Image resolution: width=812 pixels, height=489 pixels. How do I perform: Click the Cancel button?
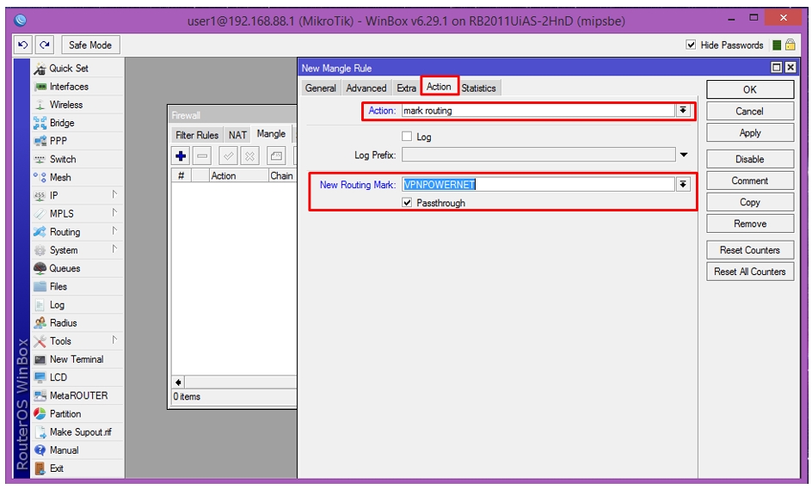(x=750, y=111)
